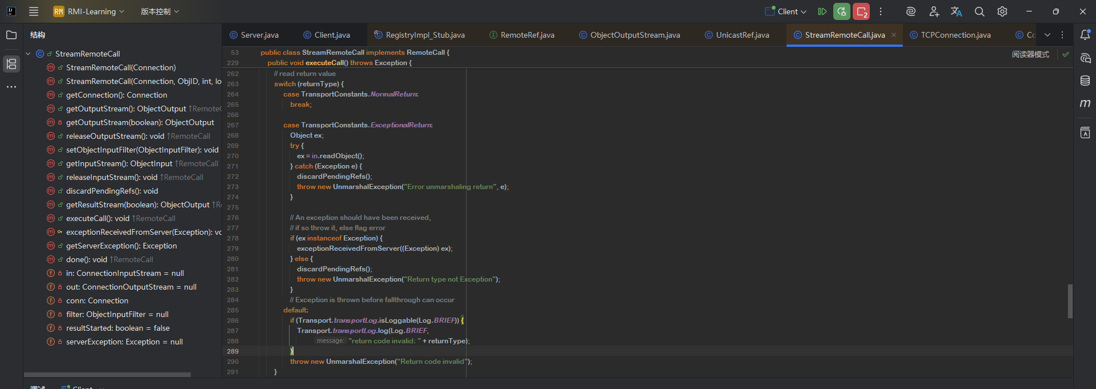Open the Client run configuration dropdown

pos(786,11)
